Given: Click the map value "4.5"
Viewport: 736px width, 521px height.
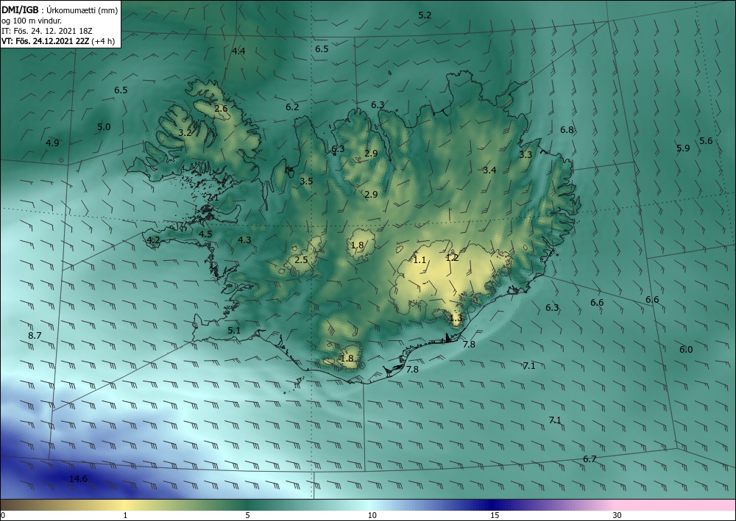Looking at the screenshot, I should click(x=205, y=234).
